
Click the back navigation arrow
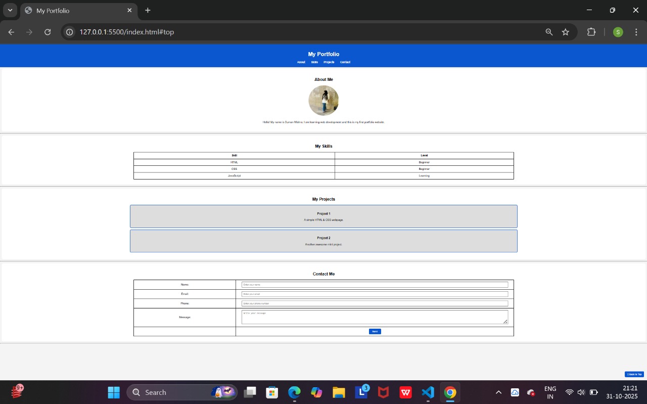coord(11,32)
